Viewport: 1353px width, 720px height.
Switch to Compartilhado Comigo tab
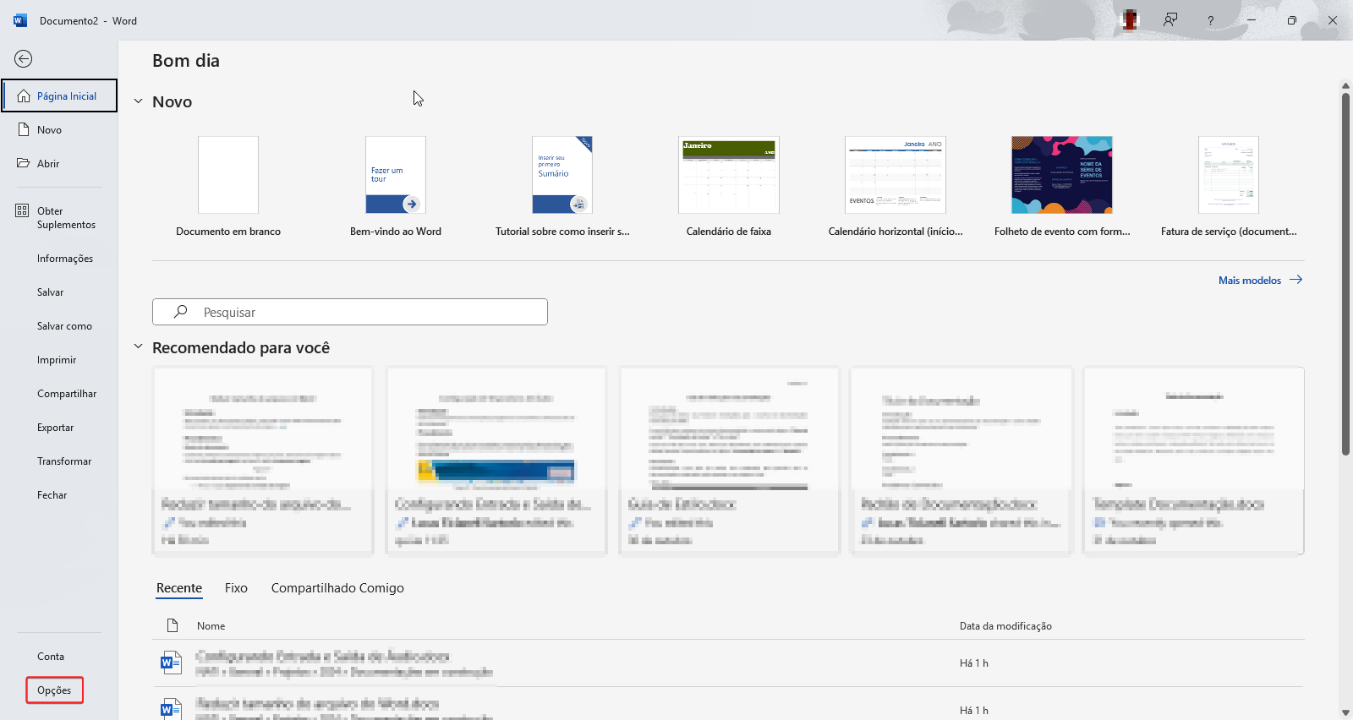point(337,588)
